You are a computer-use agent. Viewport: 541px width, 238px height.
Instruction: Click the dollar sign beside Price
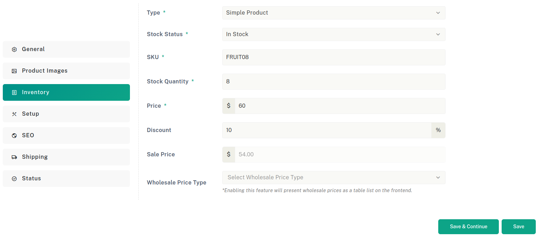(x=229, y=106)
